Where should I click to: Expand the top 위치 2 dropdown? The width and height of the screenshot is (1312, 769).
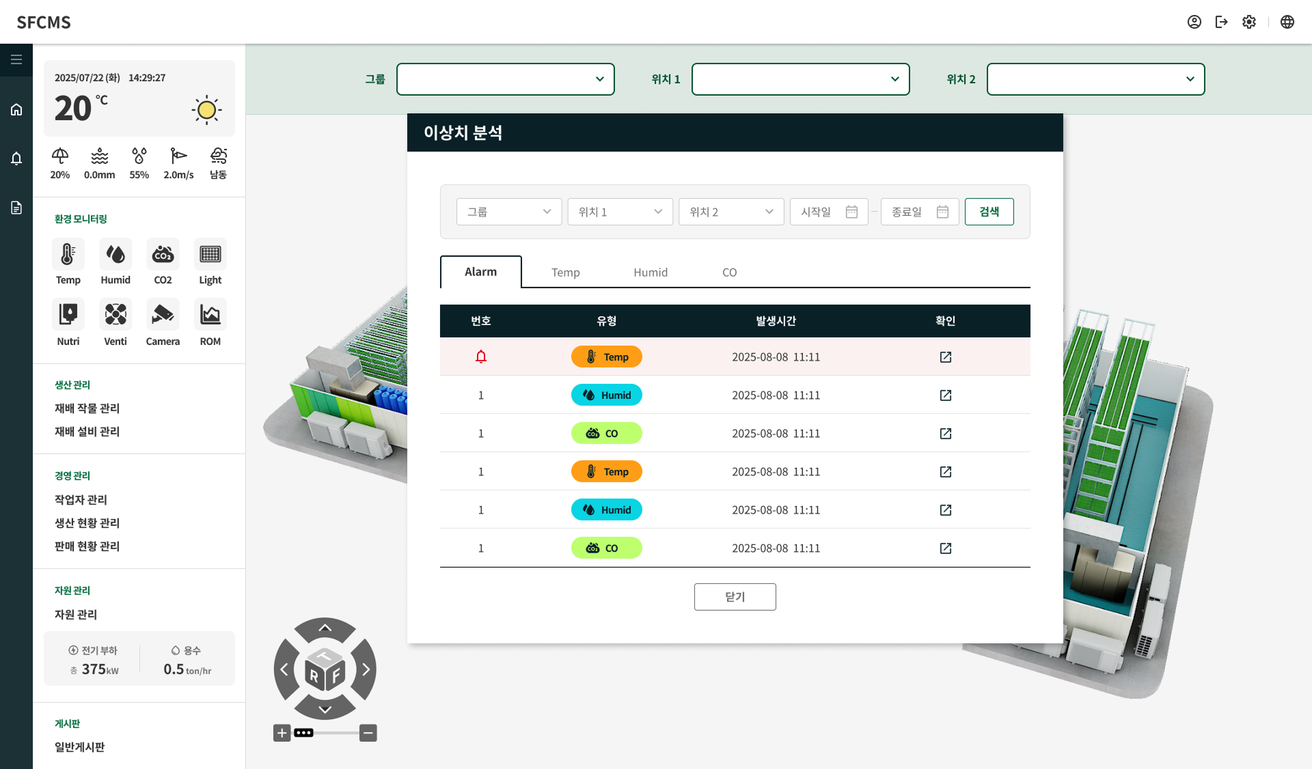pos(1095,79)
